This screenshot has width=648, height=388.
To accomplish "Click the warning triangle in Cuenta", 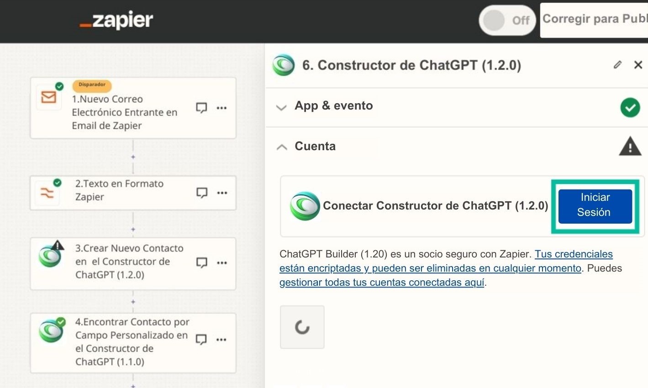I will 630,146.
